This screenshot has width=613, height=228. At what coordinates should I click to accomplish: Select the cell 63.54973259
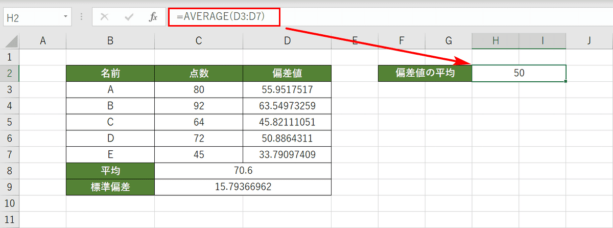[287, 106]
